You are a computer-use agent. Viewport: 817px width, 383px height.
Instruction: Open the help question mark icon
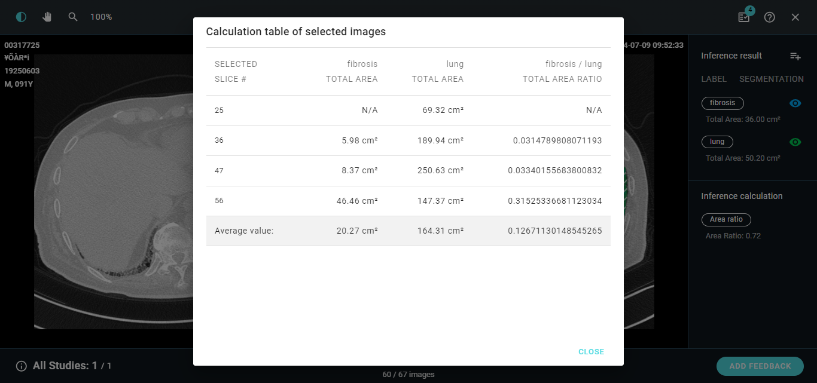pyautogui.click(x=770, y=17)
